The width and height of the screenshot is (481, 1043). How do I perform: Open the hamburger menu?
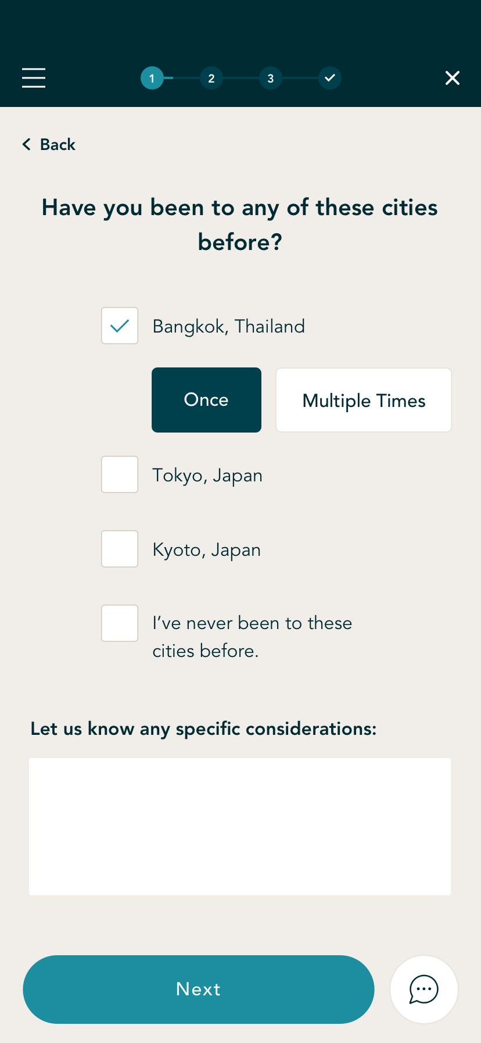[34, 78]
